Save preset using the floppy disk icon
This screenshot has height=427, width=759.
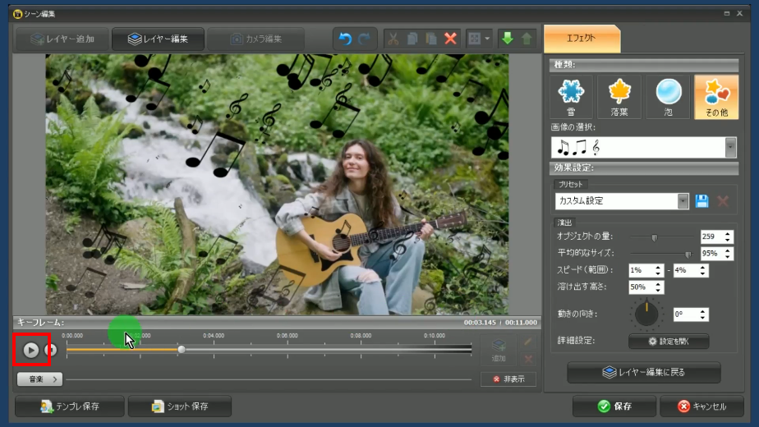pos(702,201)
